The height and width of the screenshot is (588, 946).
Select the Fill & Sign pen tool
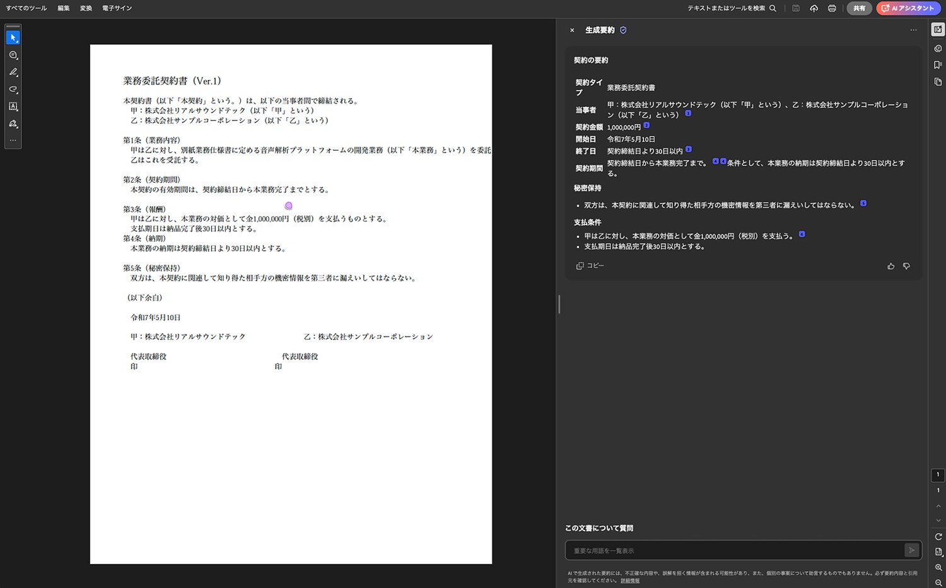[x=13, y=124]
